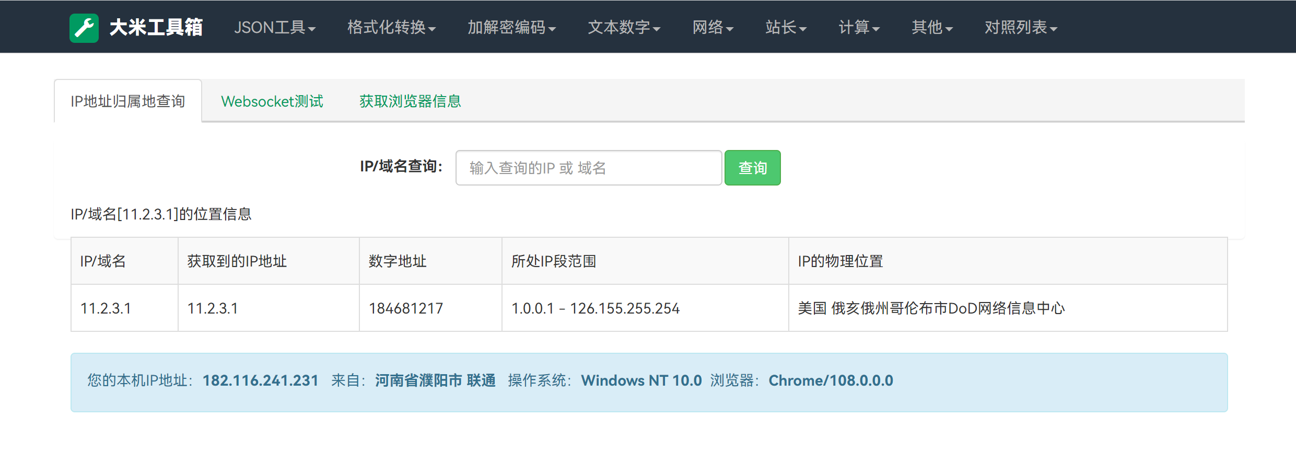1296x463 pixels.
Task: Switch to the Websocket测试 tab
Action: (x=272, y=101)
